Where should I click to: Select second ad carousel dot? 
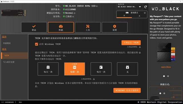[x=168, y=76]
